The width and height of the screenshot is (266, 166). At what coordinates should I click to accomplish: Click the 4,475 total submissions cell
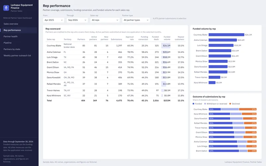point(119,101)
